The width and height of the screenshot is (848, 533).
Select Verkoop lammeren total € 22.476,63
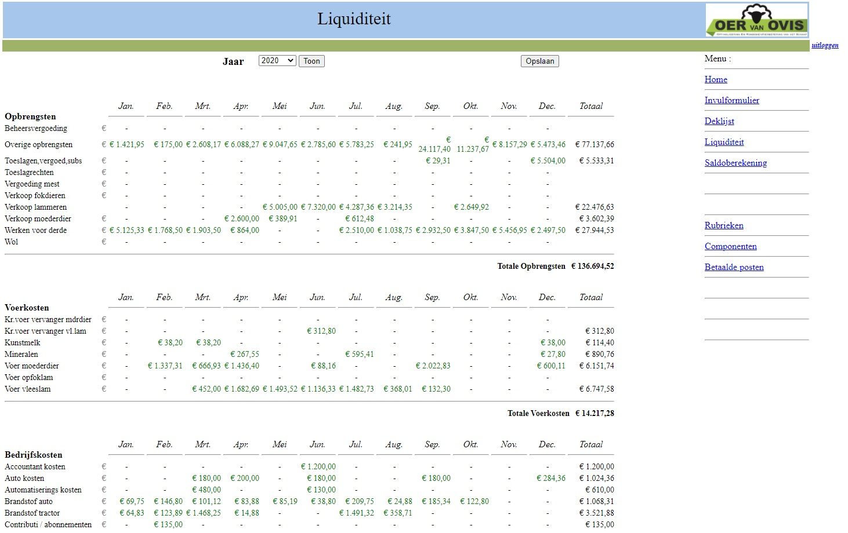[594, 207]
